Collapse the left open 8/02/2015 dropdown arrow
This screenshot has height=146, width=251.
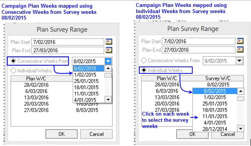pos(108,61)
